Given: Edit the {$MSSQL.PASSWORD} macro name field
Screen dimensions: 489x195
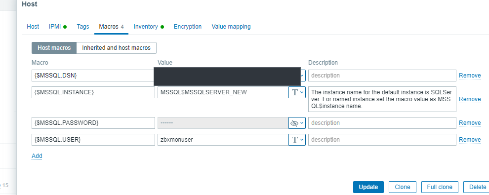Looking at the screenshot, I should [93, 123].
